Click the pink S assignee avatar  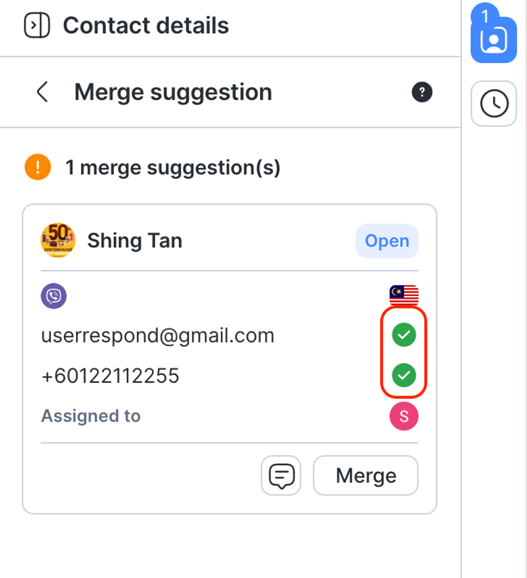(x=404, y=416)
